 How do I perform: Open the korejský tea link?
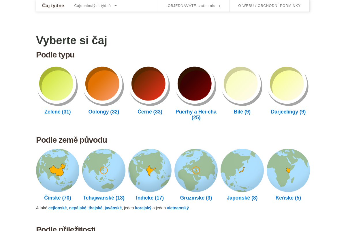pyautogui.click(x=143, y=208)
